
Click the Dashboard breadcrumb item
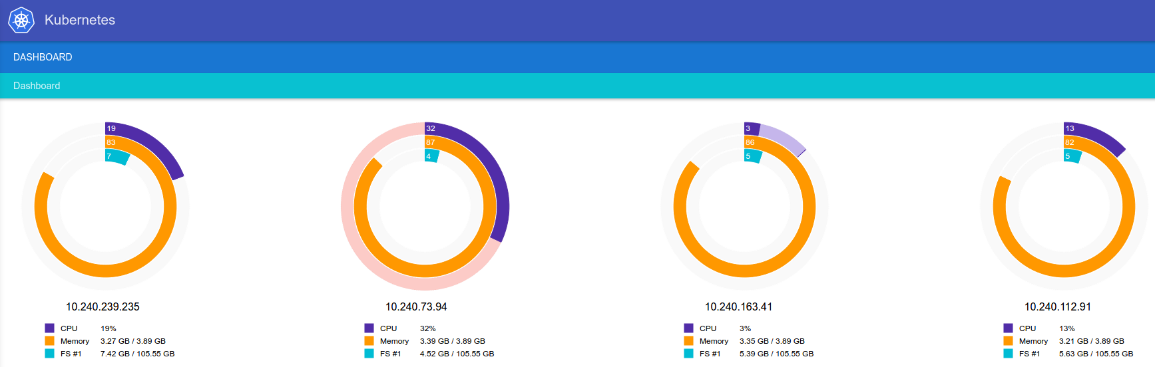click(37, 86)
